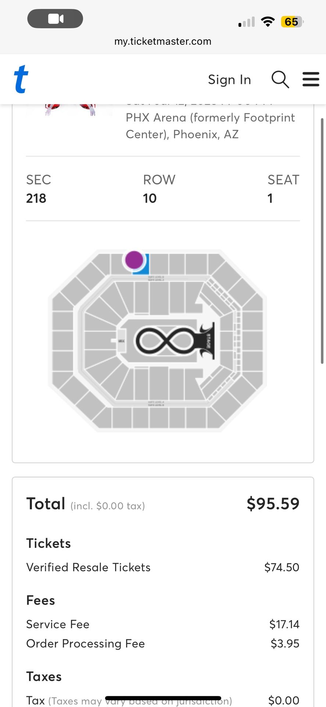The width and height of the screenshot is (326, 707).
Task: Open the hamburger menu
Action: [311, 79]
